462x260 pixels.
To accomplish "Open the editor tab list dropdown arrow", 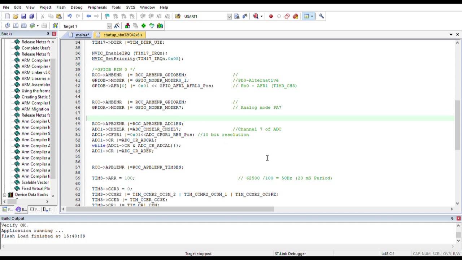I will coord(451,35).
